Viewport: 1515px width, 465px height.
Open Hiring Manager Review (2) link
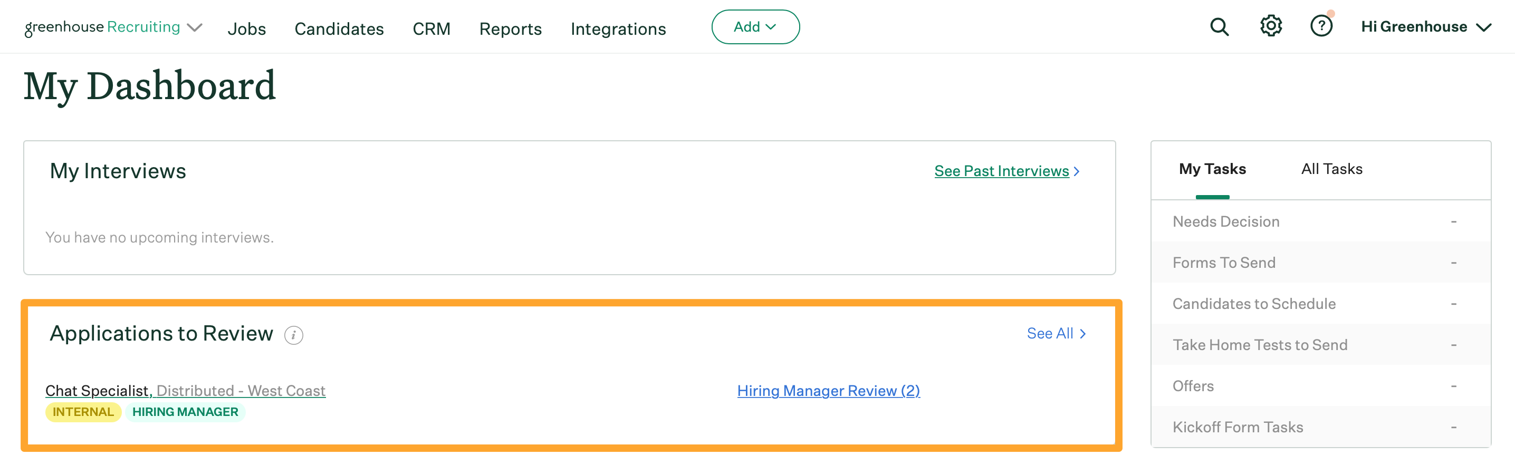point(828,390)
